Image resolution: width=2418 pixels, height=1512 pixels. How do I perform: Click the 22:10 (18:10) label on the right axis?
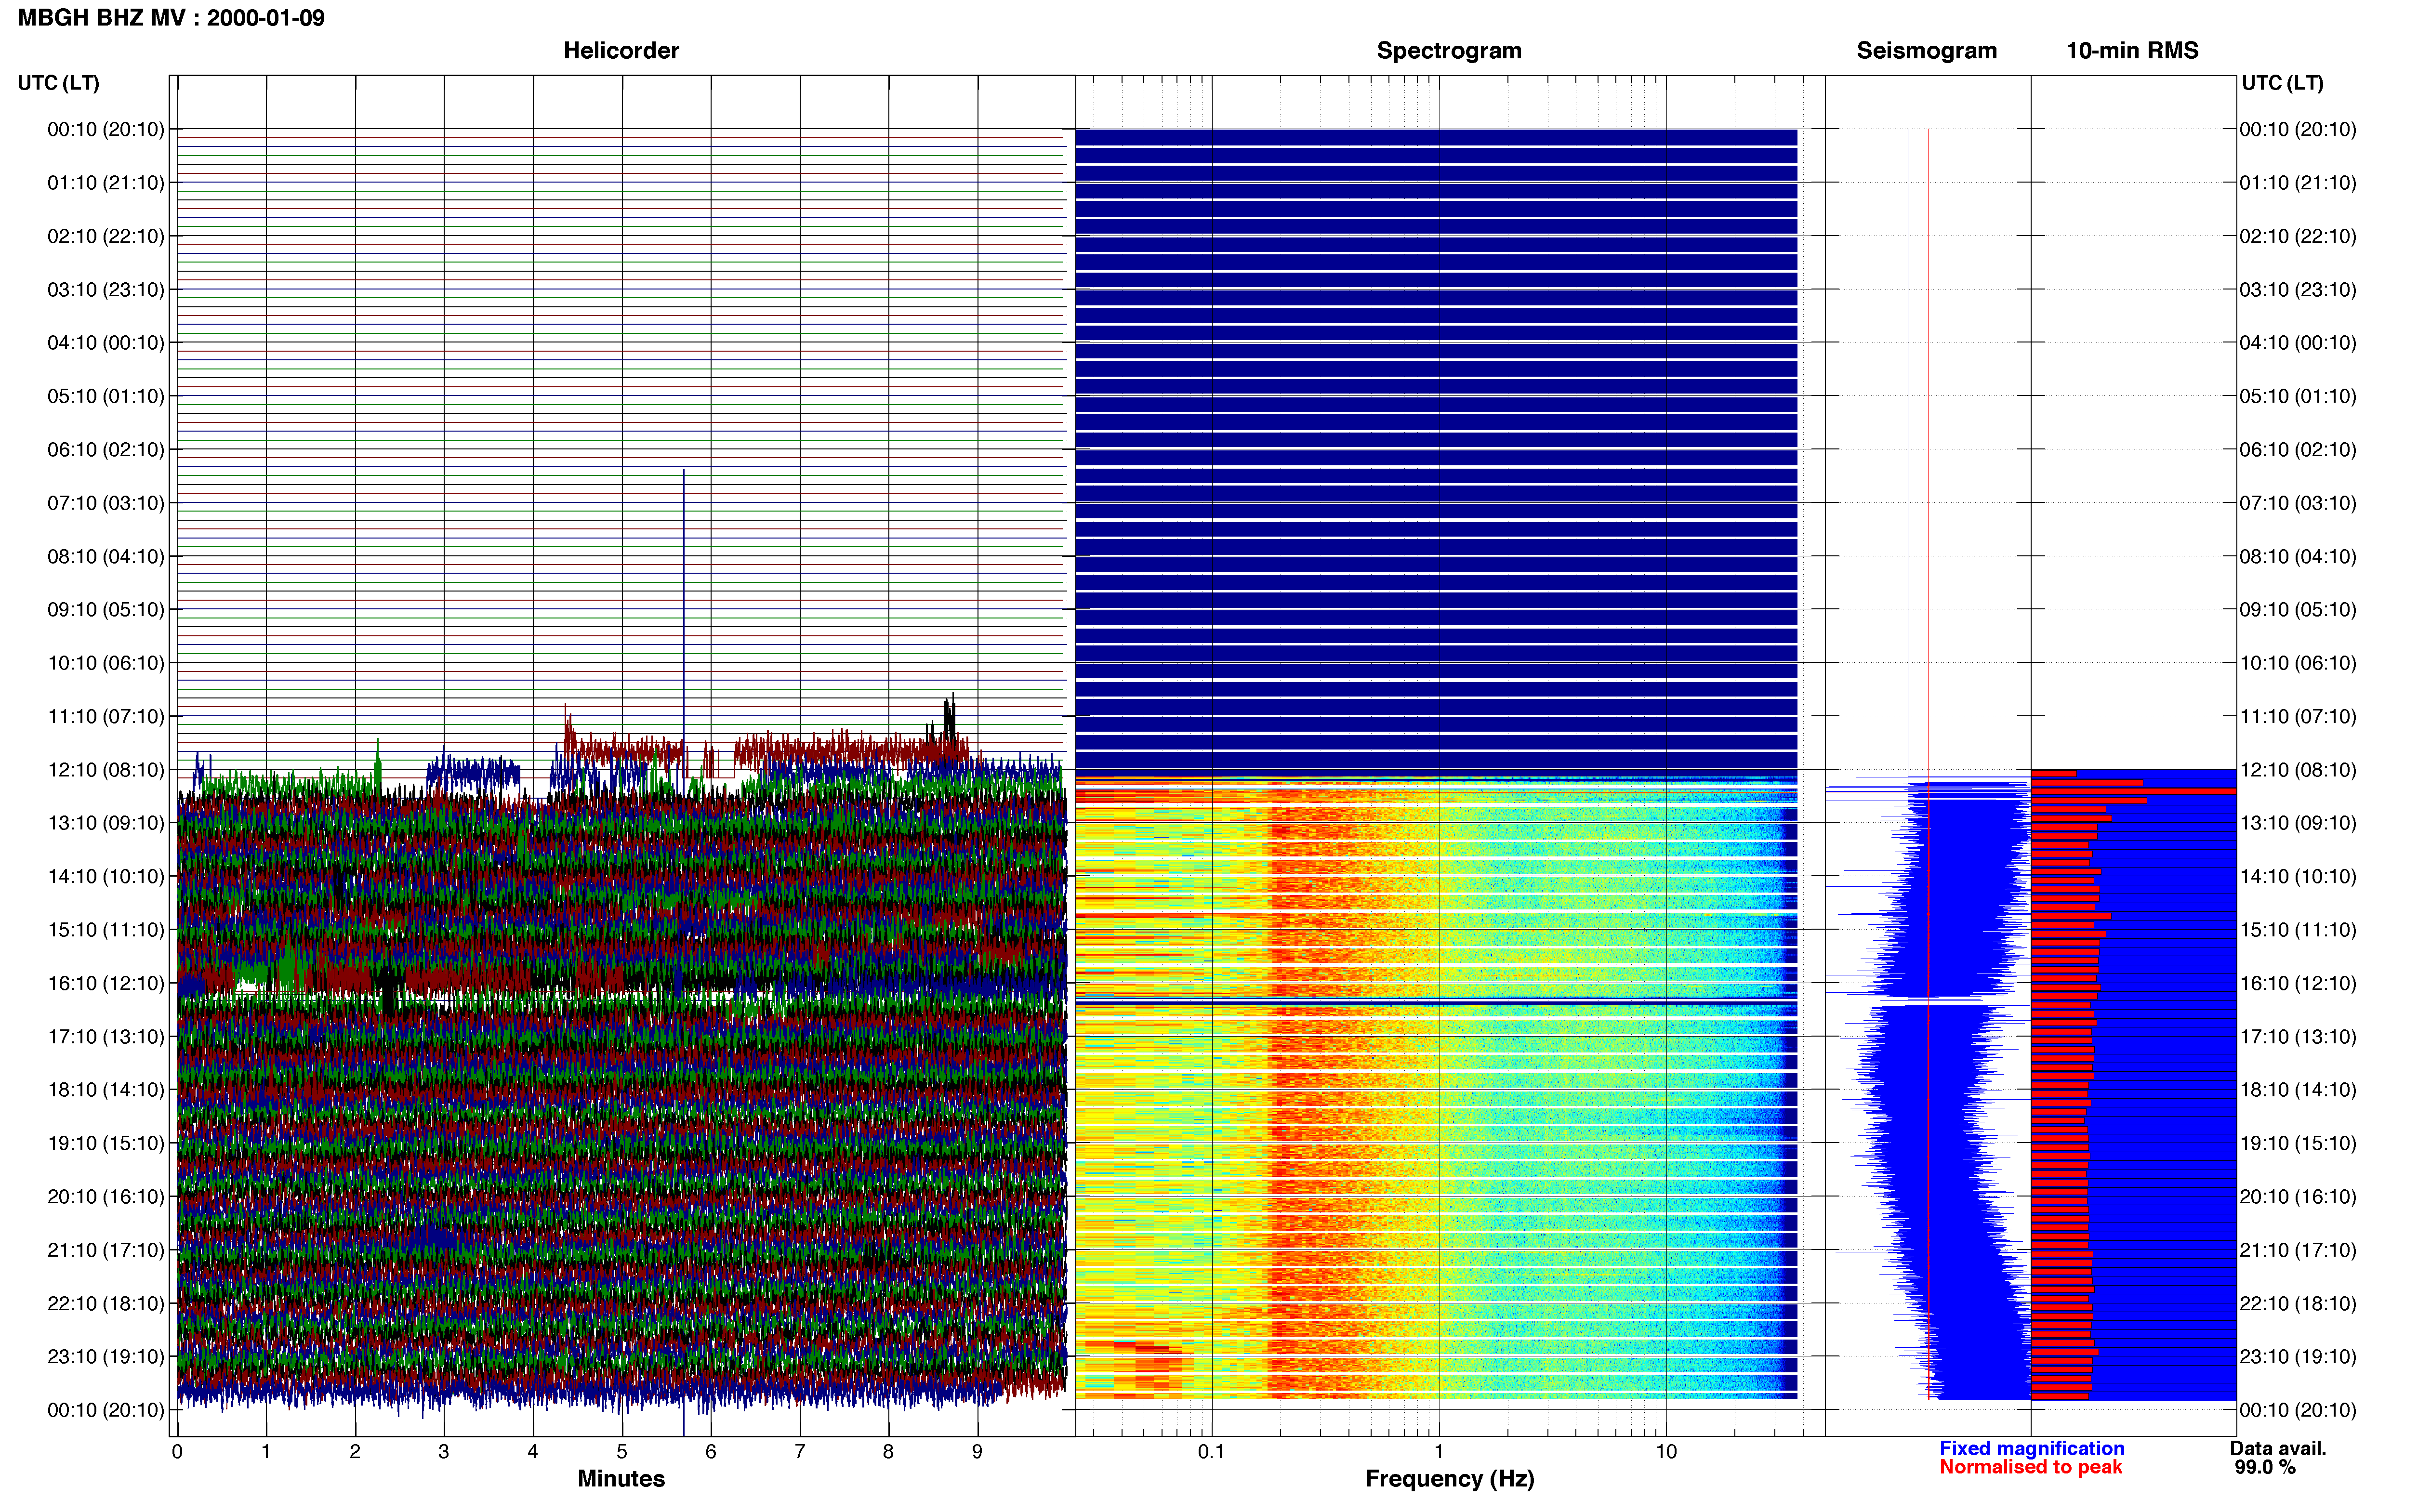tap(2298, 1303)
